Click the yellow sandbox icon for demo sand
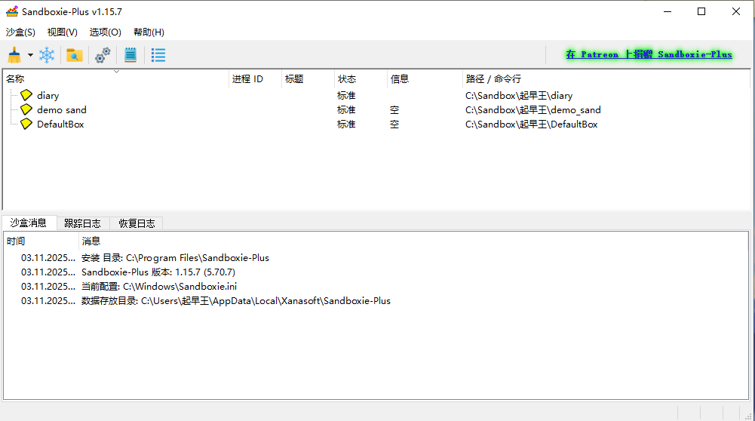This screenshot has width=755, height=421. coord(26,110)
